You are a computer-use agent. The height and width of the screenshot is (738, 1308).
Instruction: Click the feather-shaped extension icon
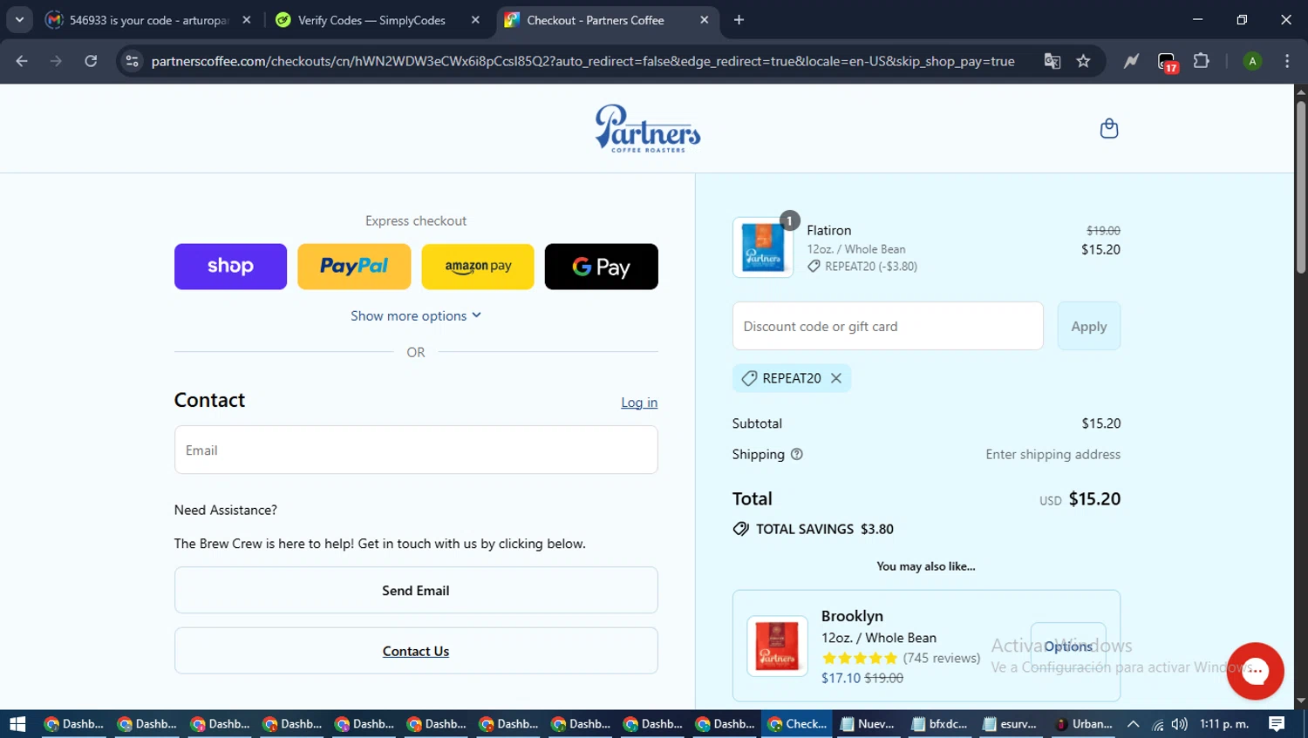[x=1131, y=61]
